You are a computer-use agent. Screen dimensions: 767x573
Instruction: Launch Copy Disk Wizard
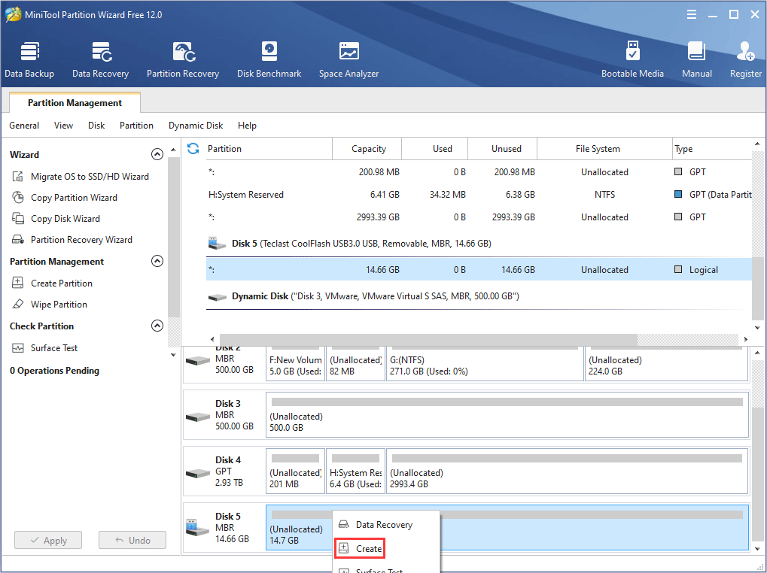click(56, 218)
